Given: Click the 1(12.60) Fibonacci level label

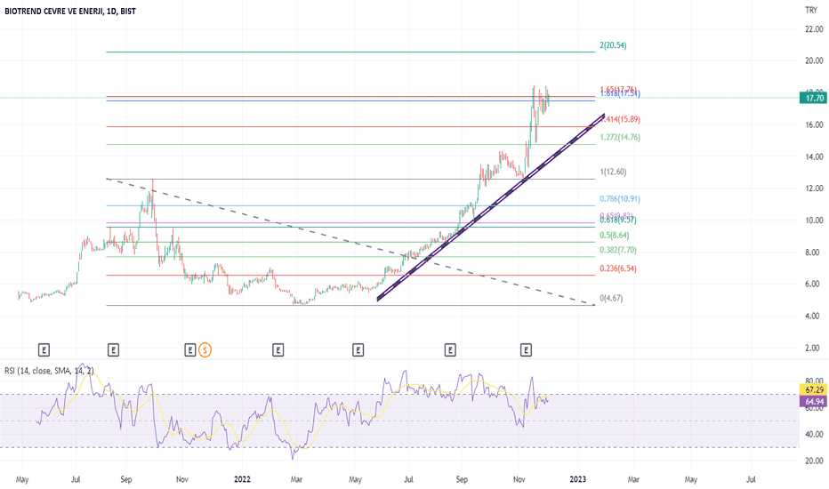Looking at the screenshot, I should coord(613,172).
